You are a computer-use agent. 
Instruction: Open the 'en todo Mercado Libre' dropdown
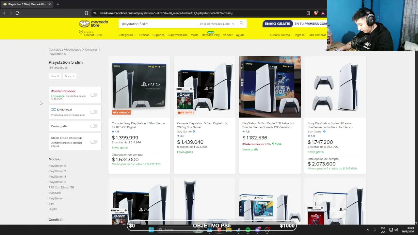point(217,24)
